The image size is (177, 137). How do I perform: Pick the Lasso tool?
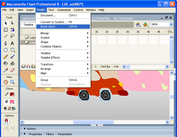pos(12,36)
